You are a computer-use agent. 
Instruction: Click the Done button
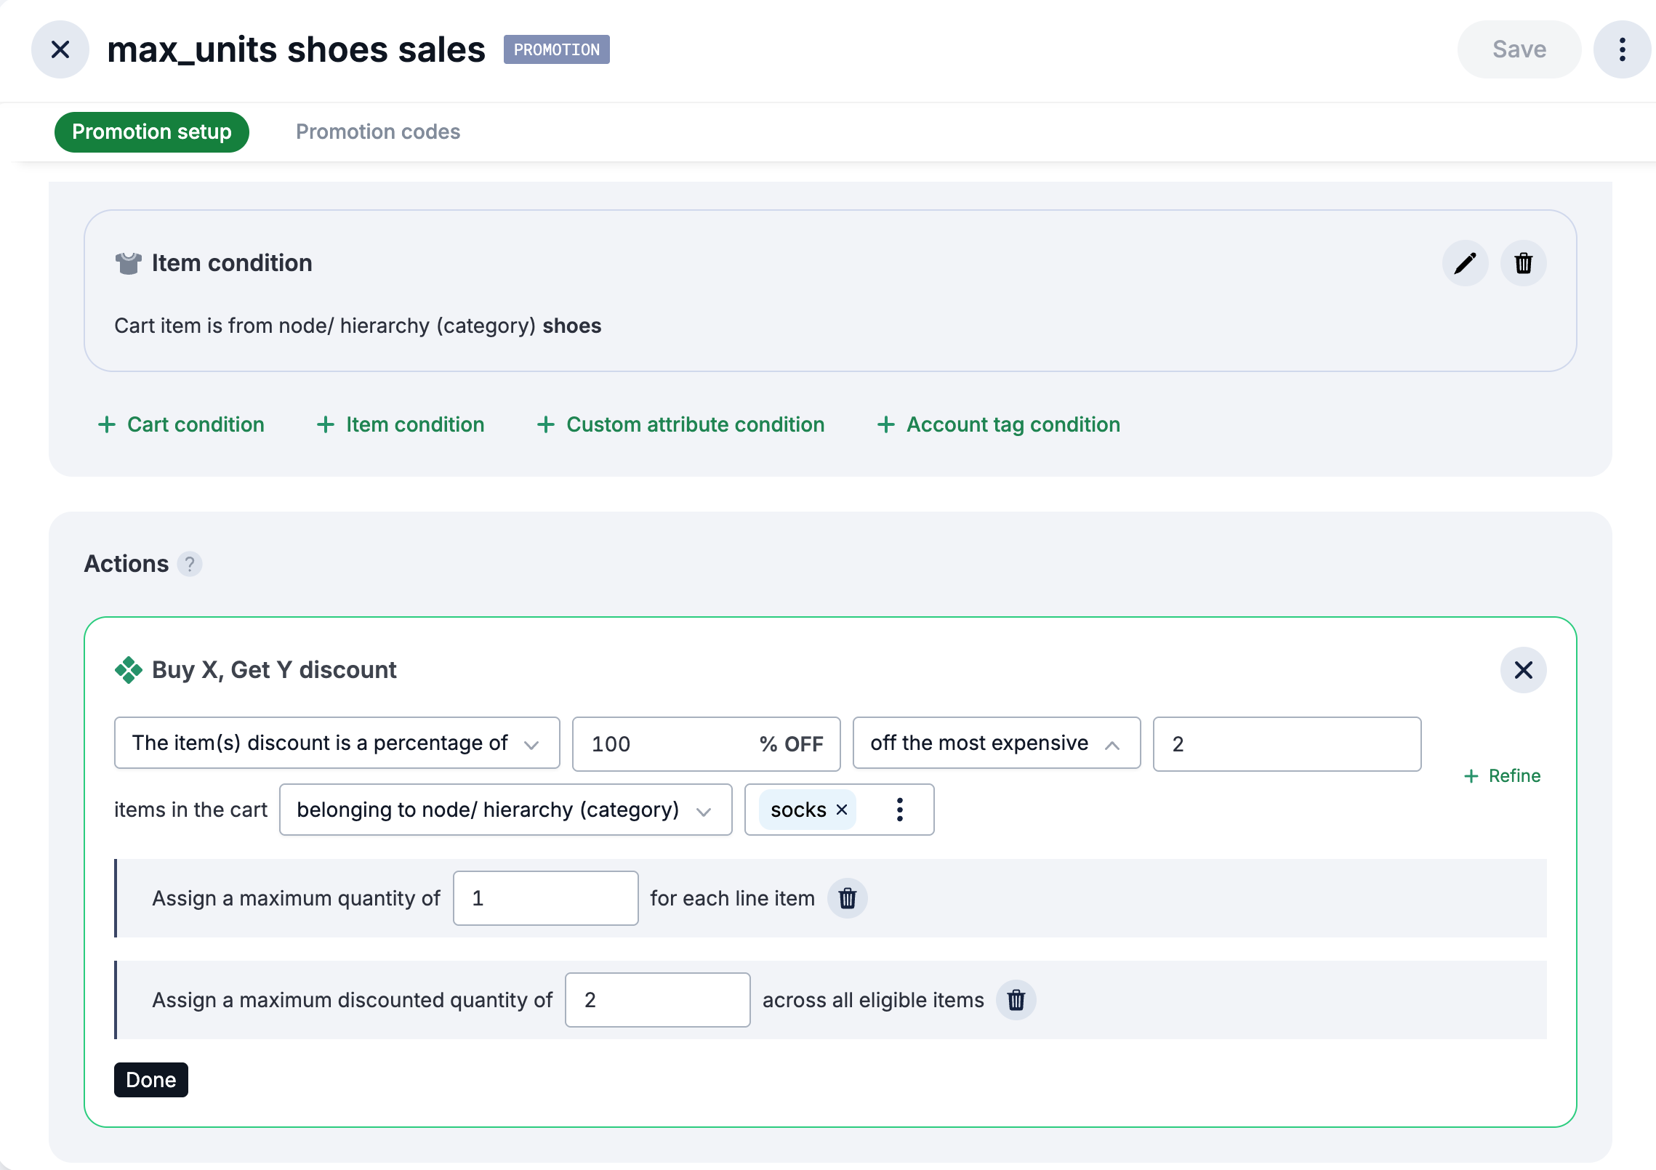pos(150,1080)
